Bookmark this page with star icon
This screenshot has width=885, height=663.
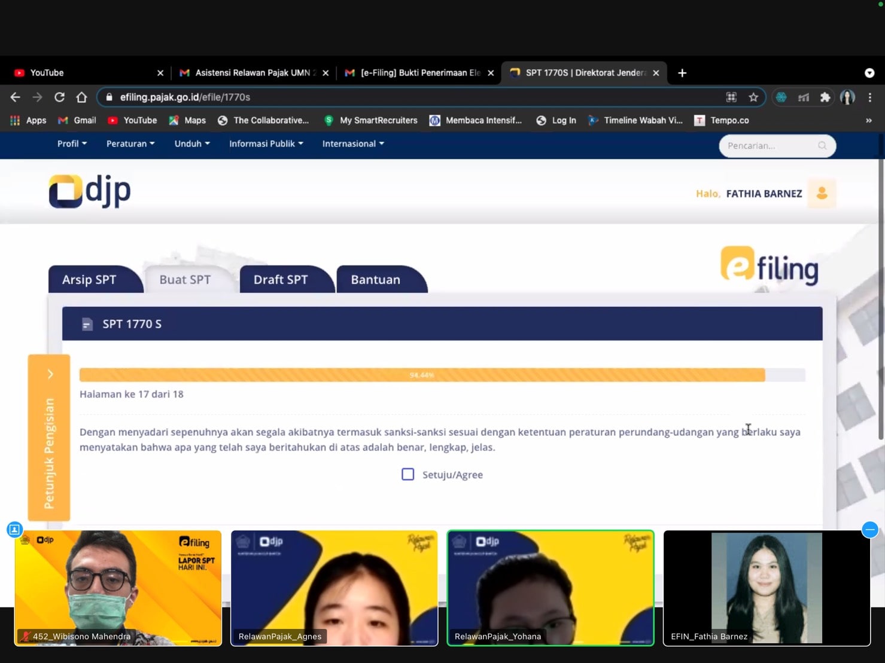[x=753, y=97]
